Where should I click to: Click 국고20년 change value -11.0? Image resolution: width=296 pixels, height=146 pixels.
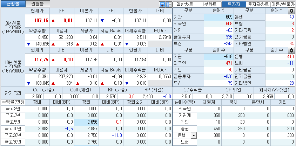(117, 135)
